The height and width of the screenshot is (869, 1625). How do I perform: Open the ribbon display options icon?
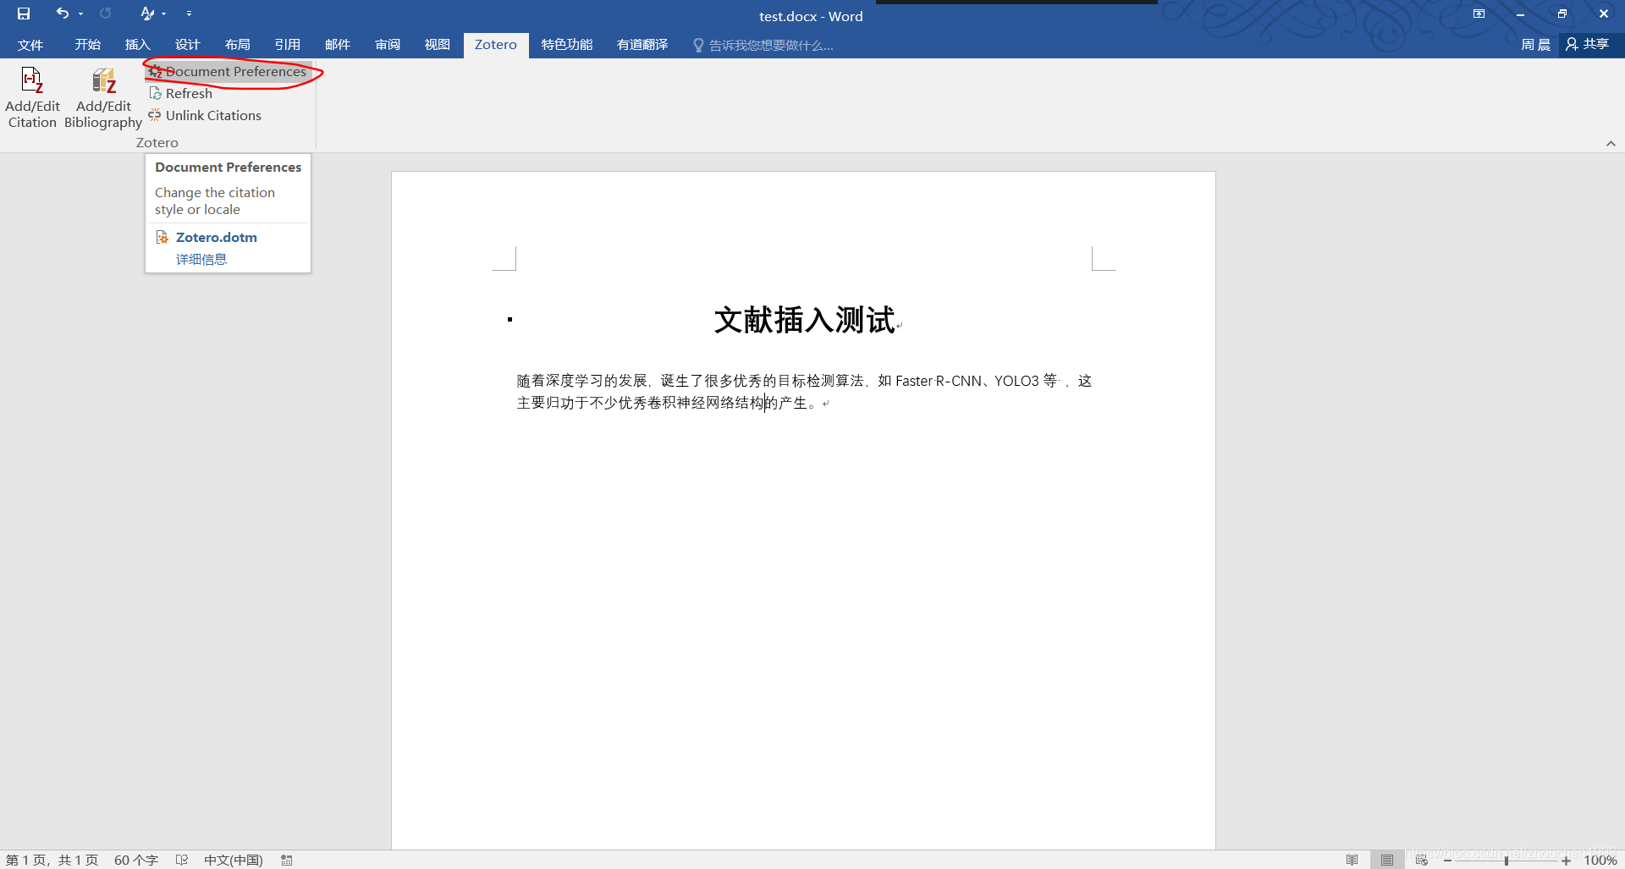click(x=1479, y=14)
